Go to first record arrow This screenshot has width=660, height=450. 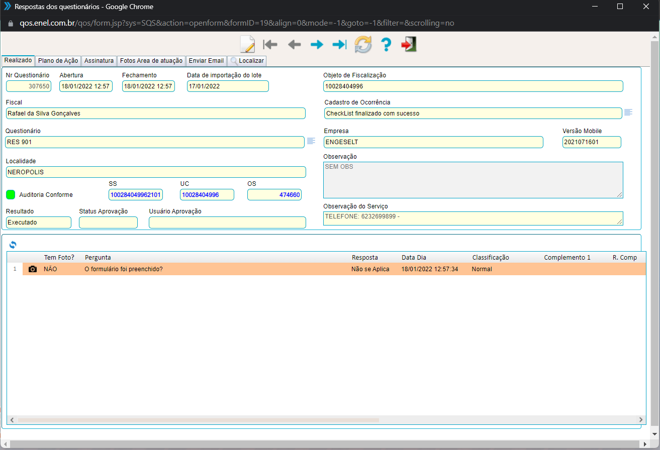[x=270, y=45]
